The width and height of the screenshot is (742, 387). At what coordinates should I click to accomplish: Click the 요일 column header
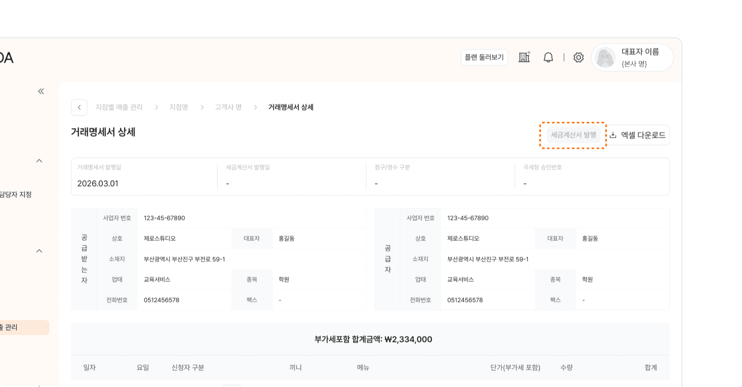click(143, 368)
